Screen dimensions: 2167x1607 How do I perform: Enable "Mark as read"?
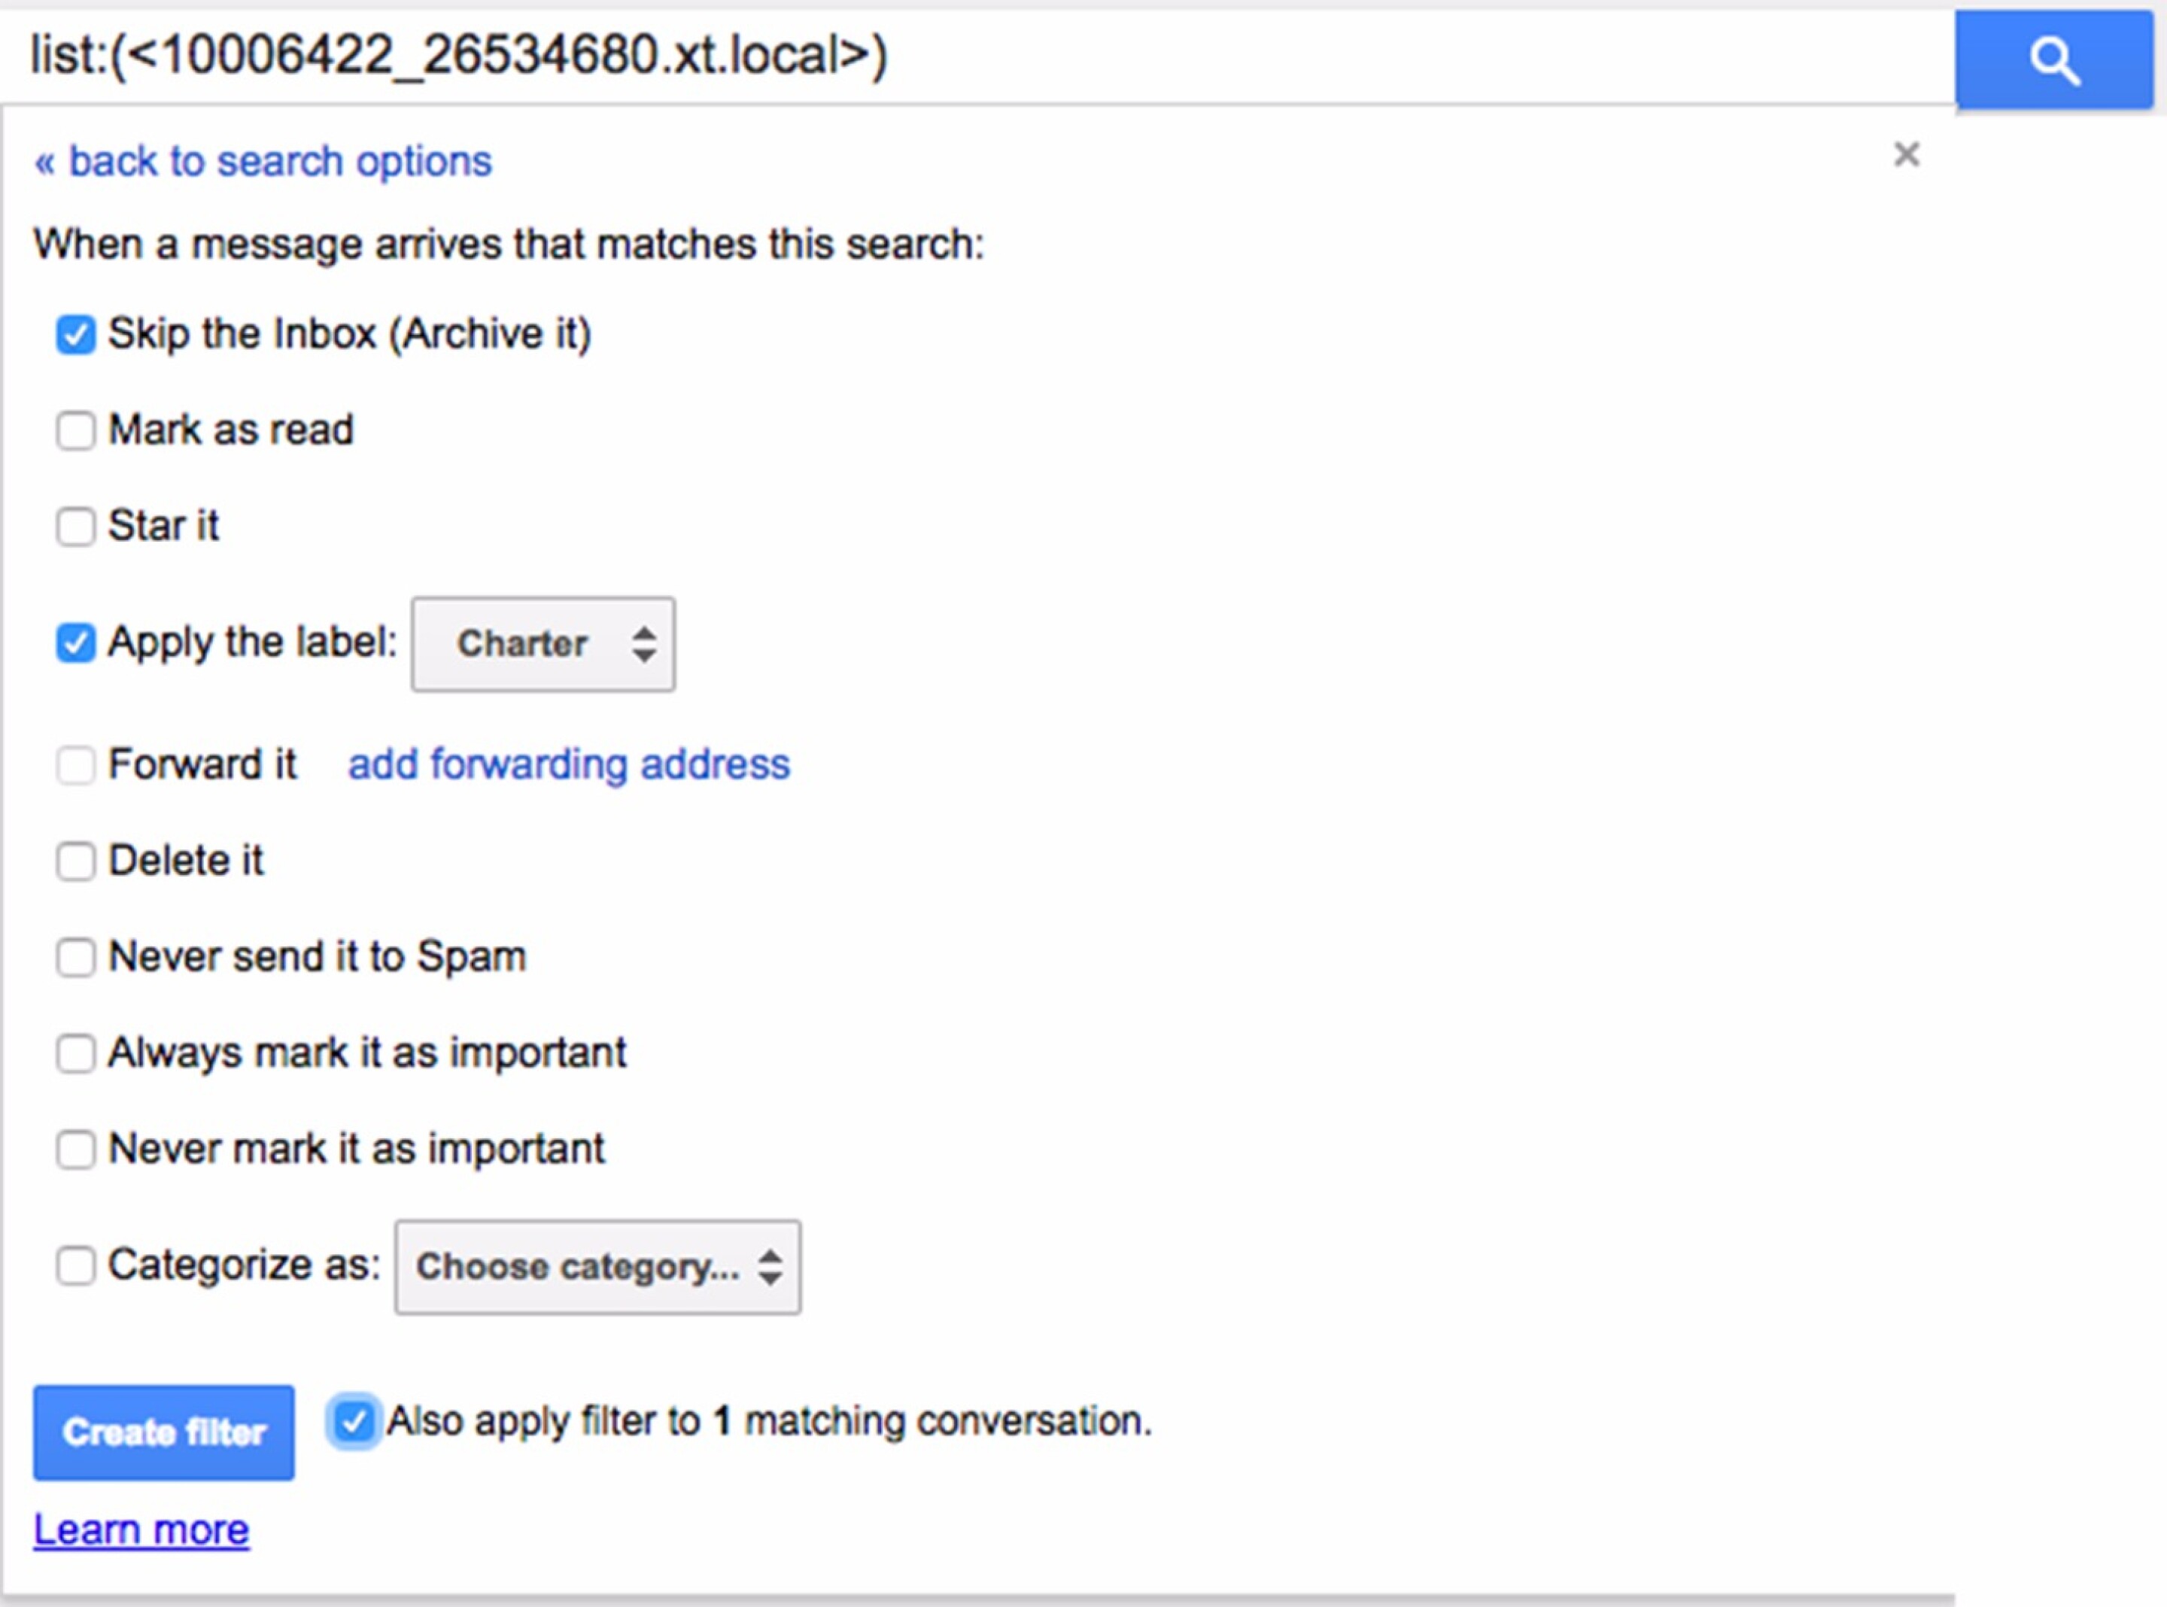(76, 431)
